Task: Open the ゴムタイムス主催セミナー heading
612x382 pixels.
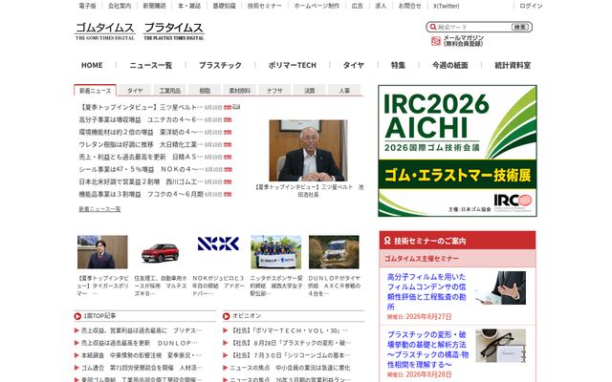Action: (x=421, y=259)
